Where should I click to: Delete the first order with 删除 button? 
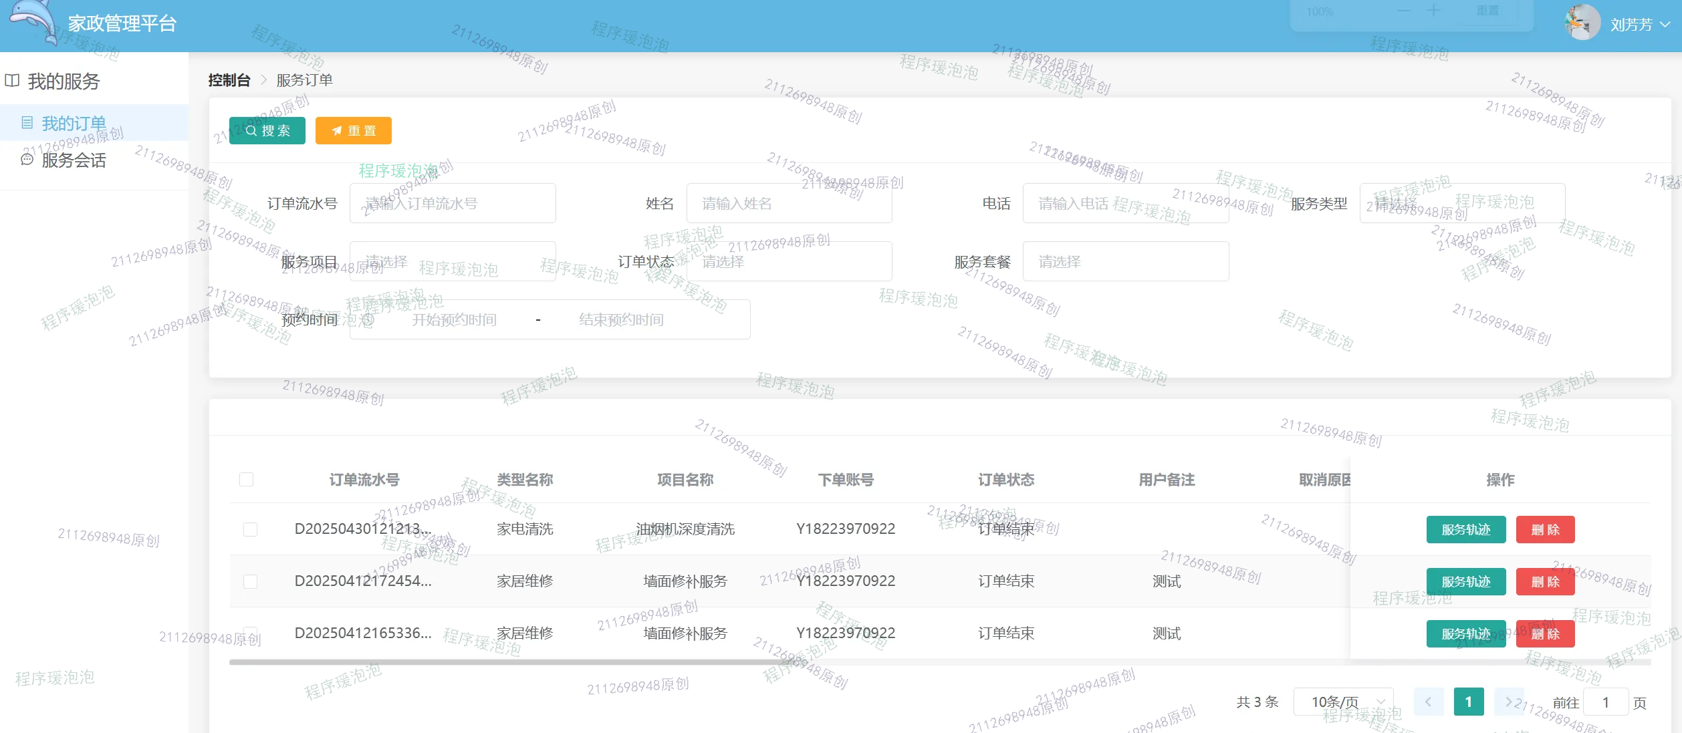[1545, 530]
